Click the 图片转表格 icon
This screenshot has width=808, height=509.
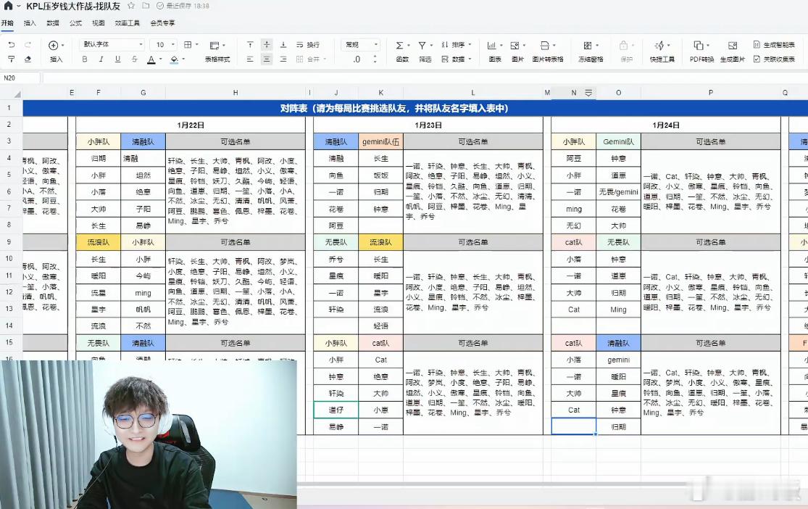pyautogui.click(x=545, y=46)
